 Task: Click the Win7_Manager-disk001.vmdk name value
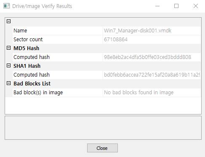click(x=138, y=31)
